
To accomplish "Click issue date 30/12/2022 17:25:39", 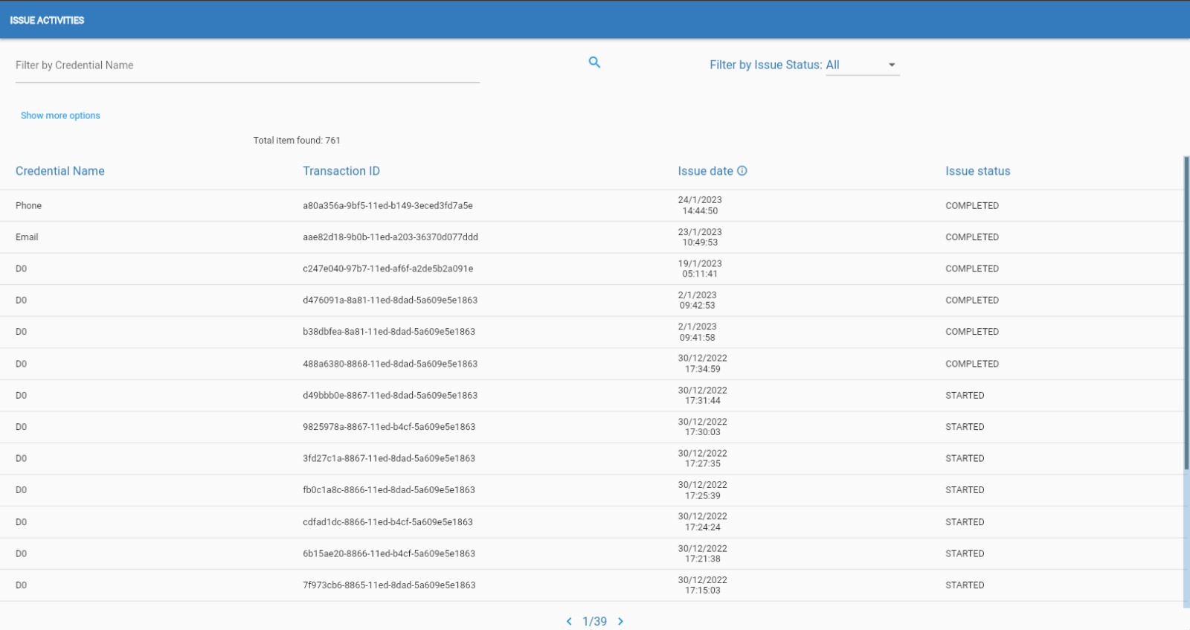I will pyautogui.click(x=702, y=490).
